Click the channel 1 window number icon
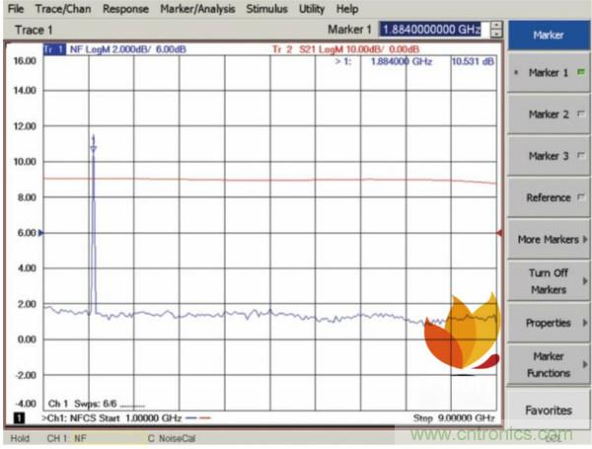592x449 pixels. tap(17, 419)
